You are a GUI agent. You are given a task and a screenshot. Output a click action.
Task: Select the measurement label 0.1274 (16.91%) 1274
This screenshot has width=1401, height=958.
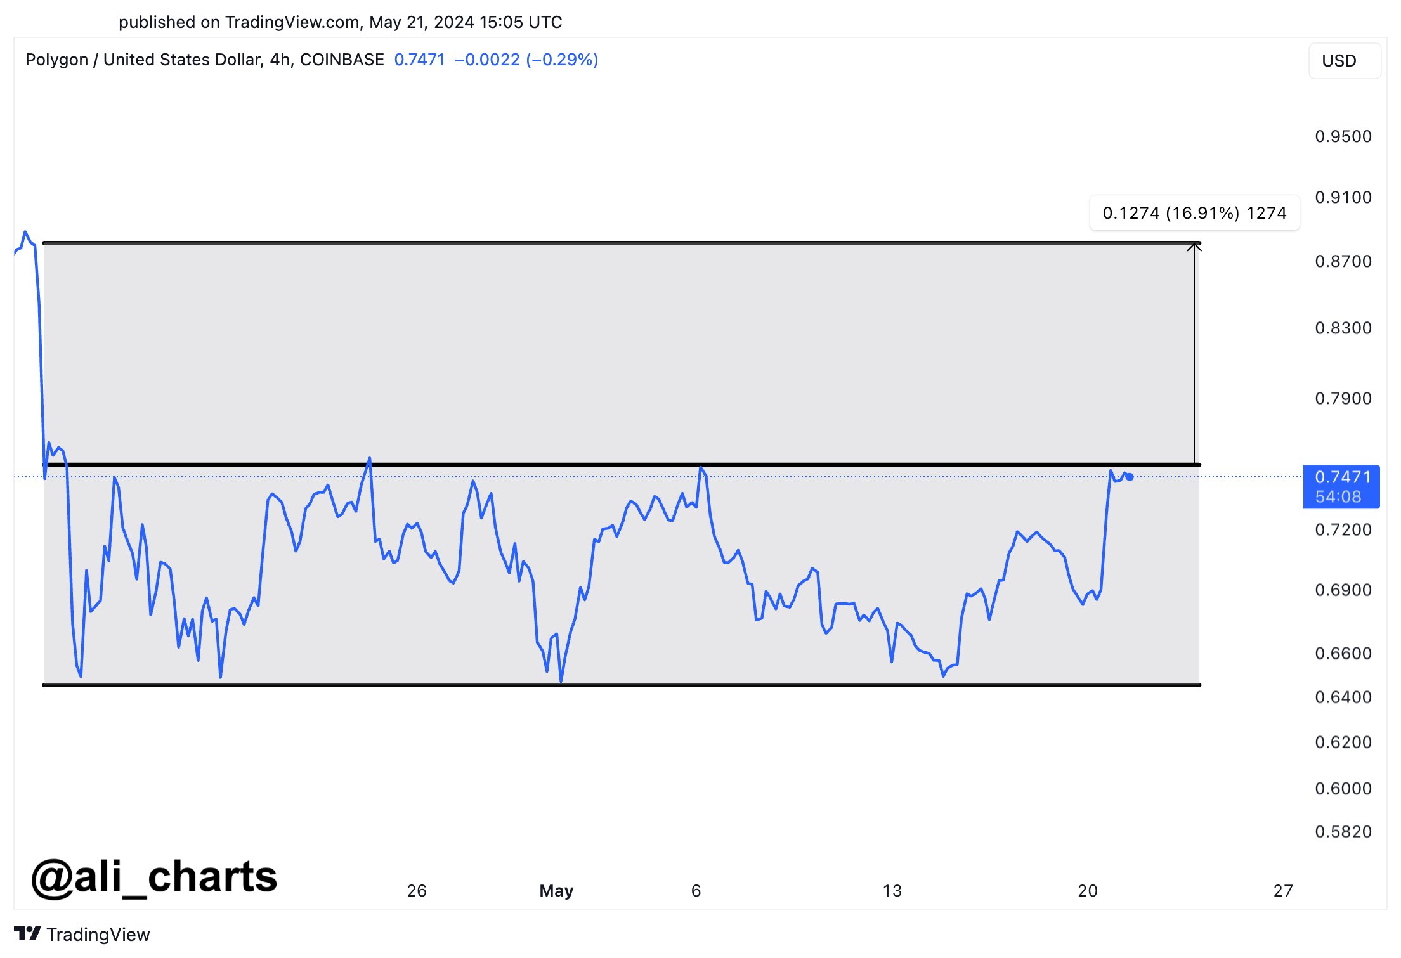pyautogui.click(x=1194, y=213)
